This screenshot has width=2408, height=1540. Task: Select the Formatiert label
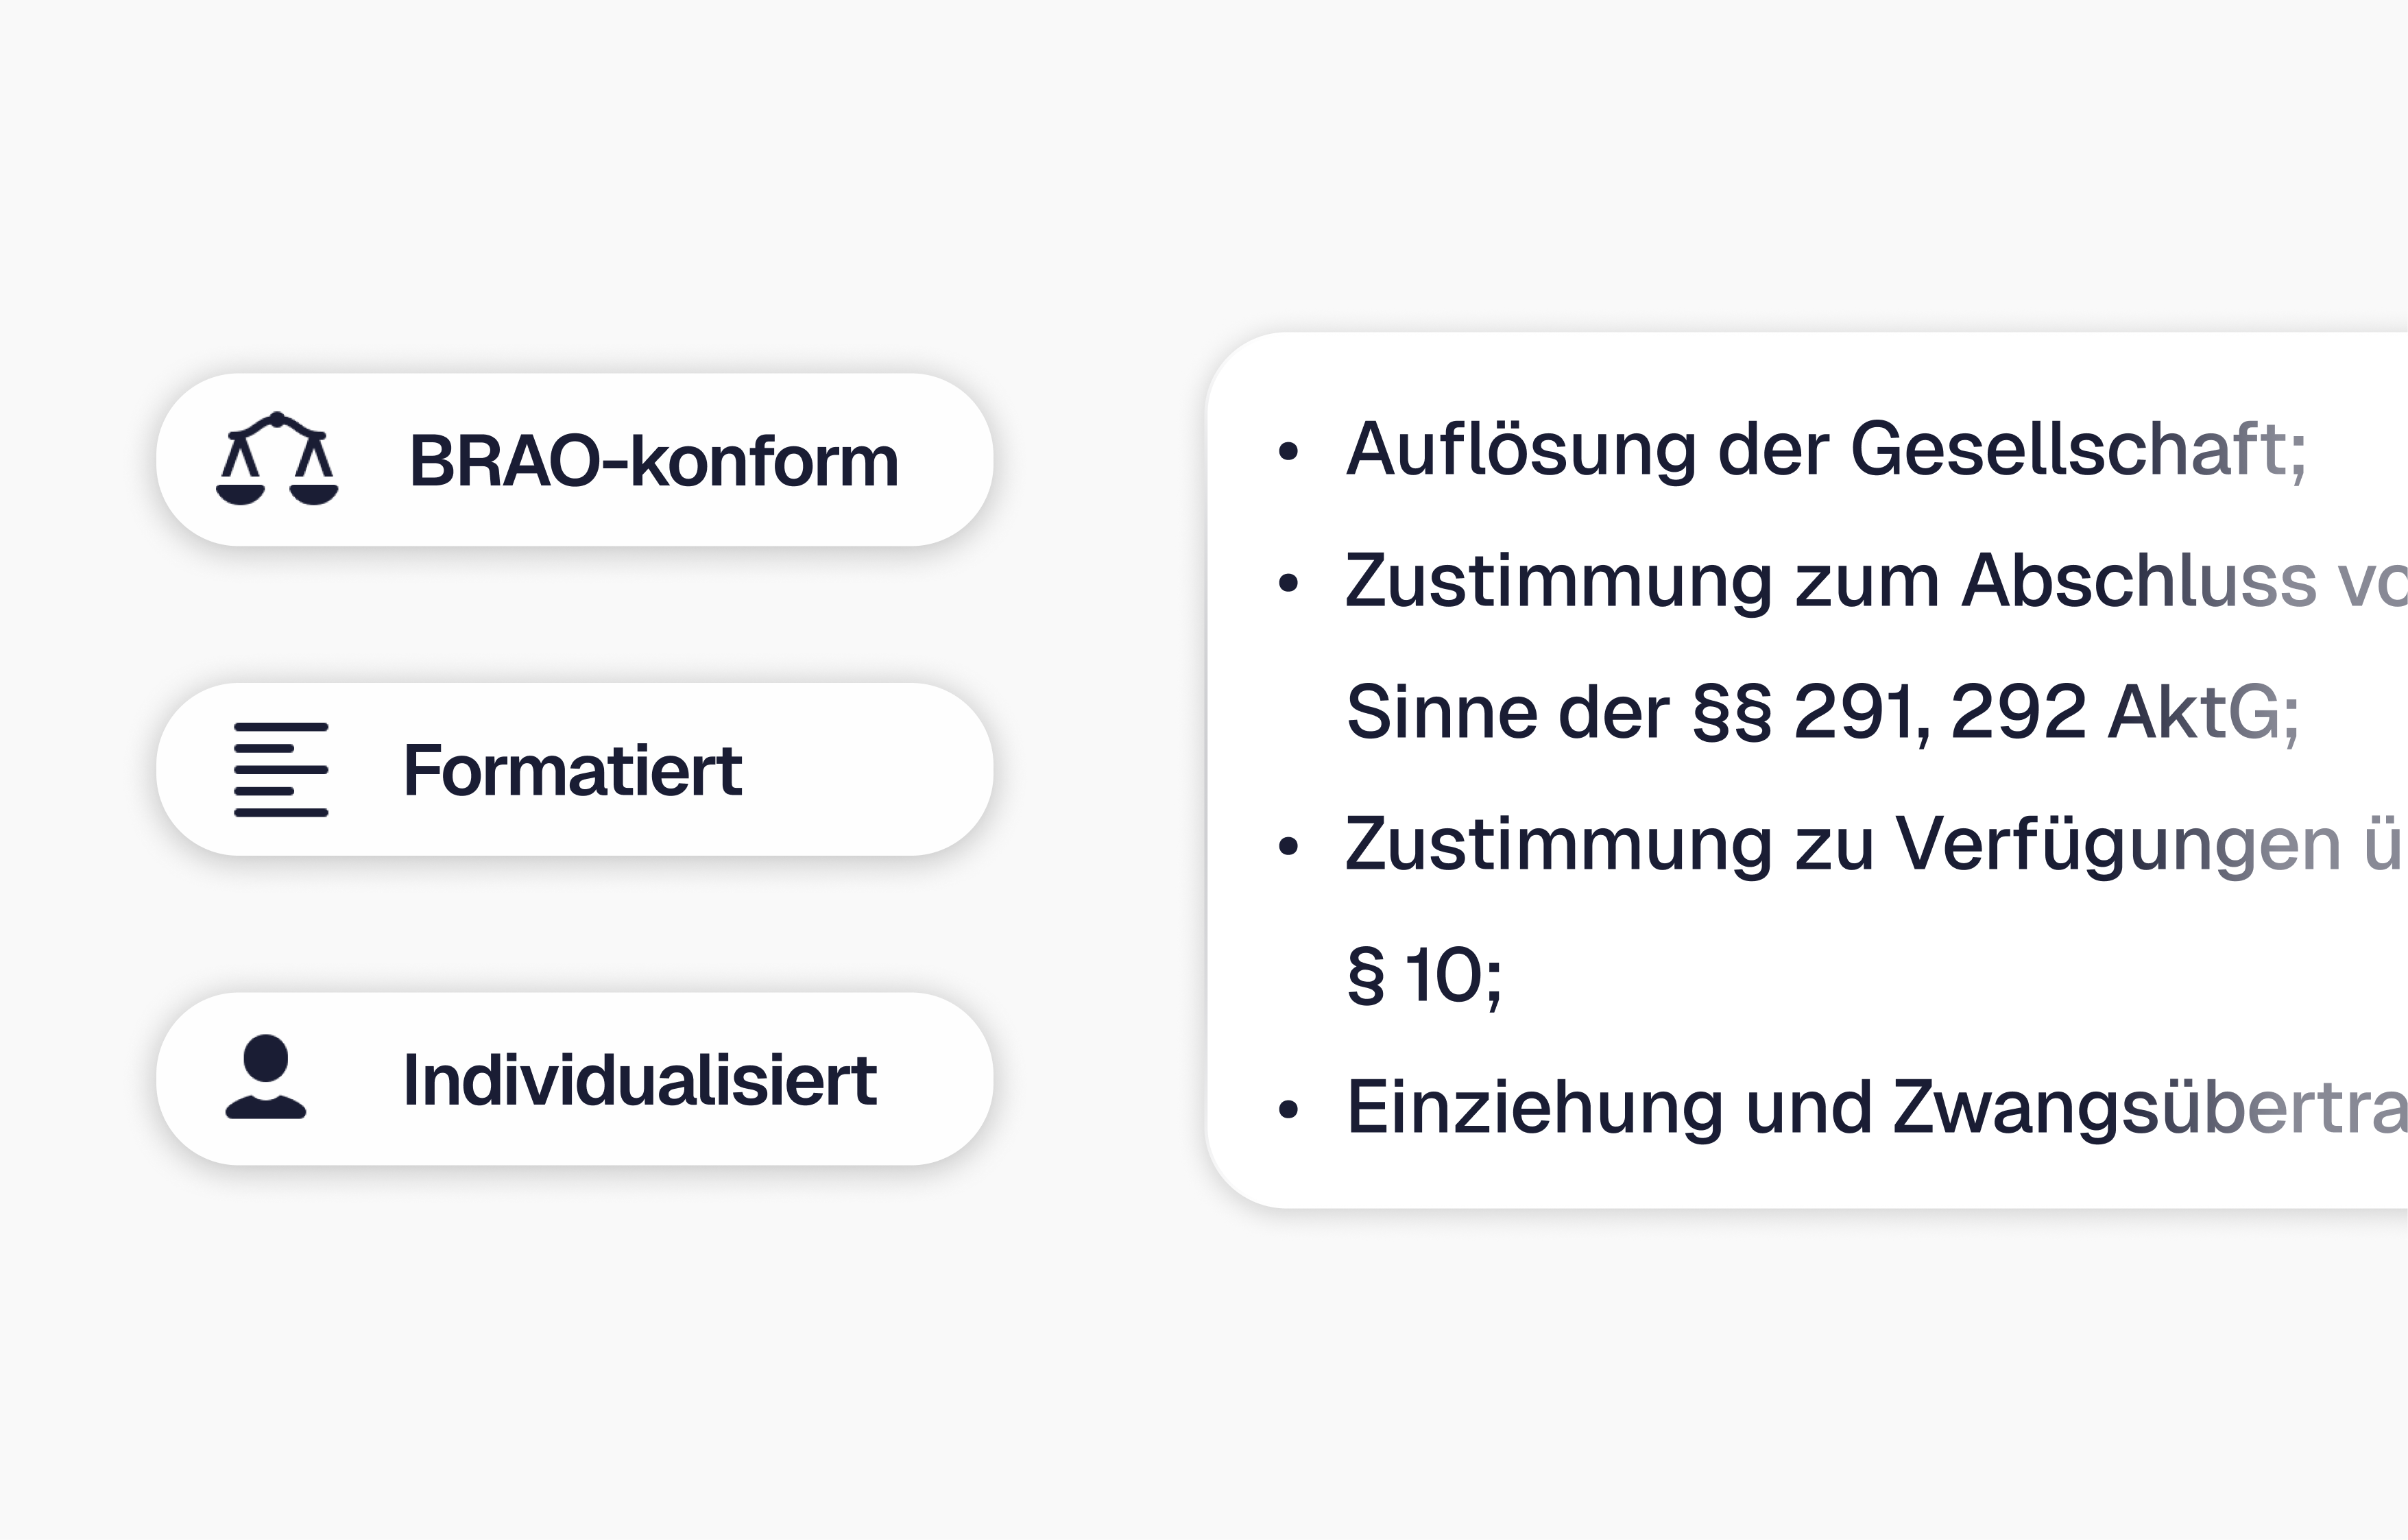[572, 771]
